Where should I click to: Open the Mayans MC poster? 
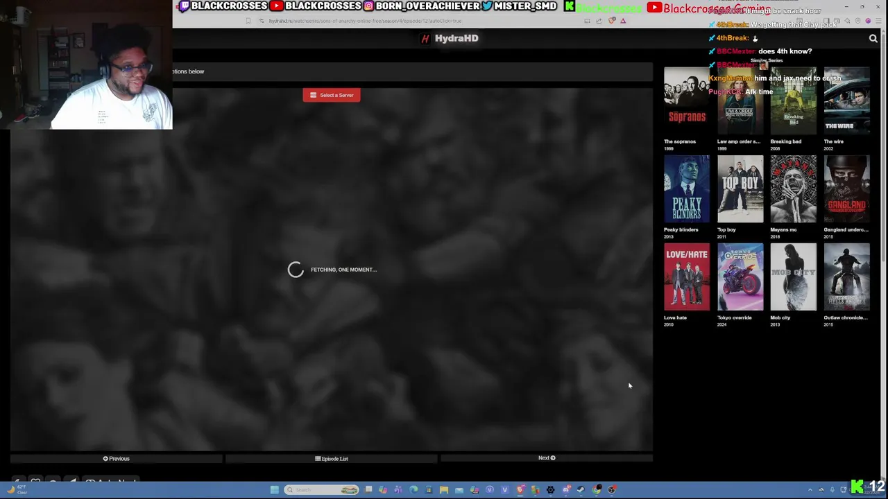point(794,189)
